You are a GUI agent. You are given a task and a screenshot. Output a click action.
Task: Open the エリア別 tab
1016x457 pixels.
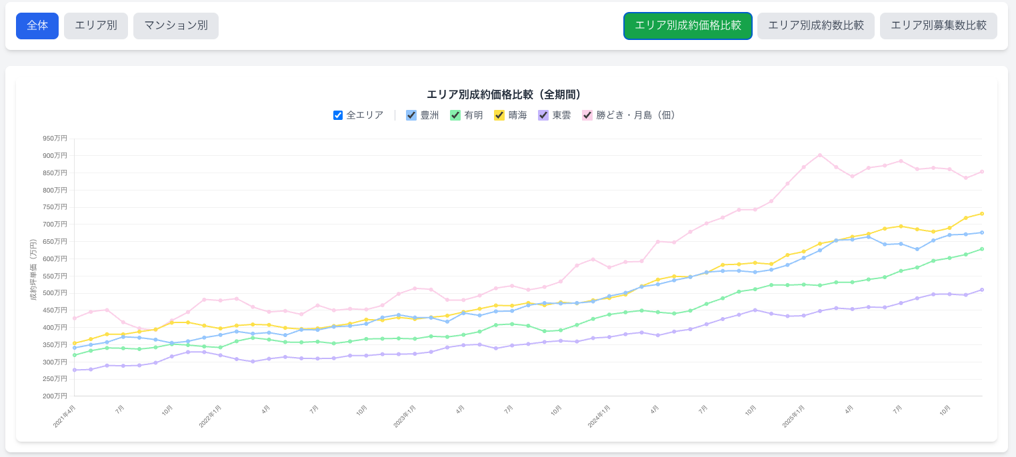[96, 26]
